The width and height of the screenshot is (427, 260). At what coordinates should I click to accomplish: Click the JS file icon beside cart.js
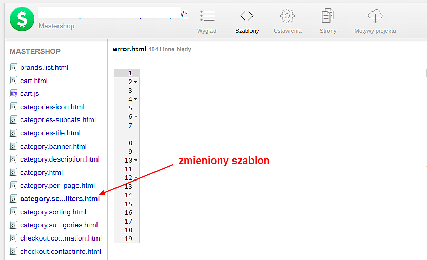click(13, 93)
